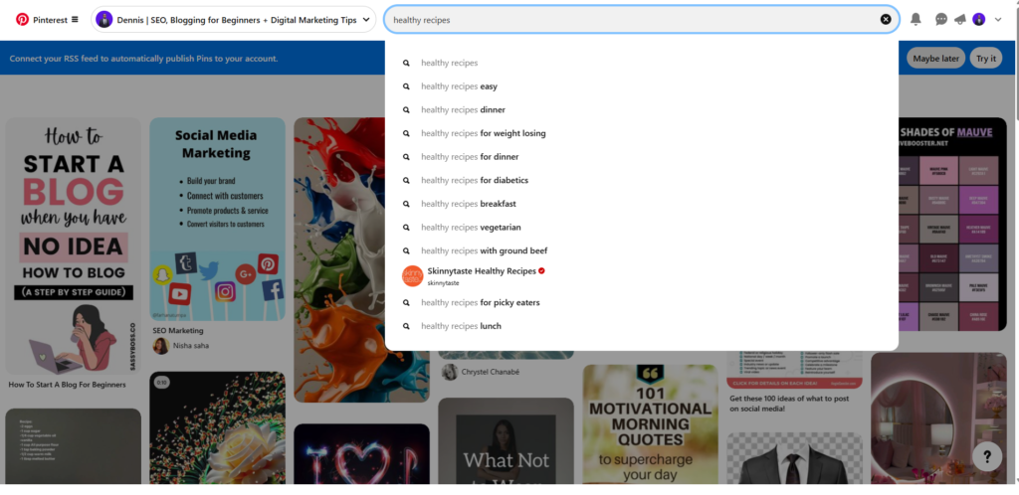Open the neon heart pin
Screen dimensions: 1019x495
click(362, 453)
